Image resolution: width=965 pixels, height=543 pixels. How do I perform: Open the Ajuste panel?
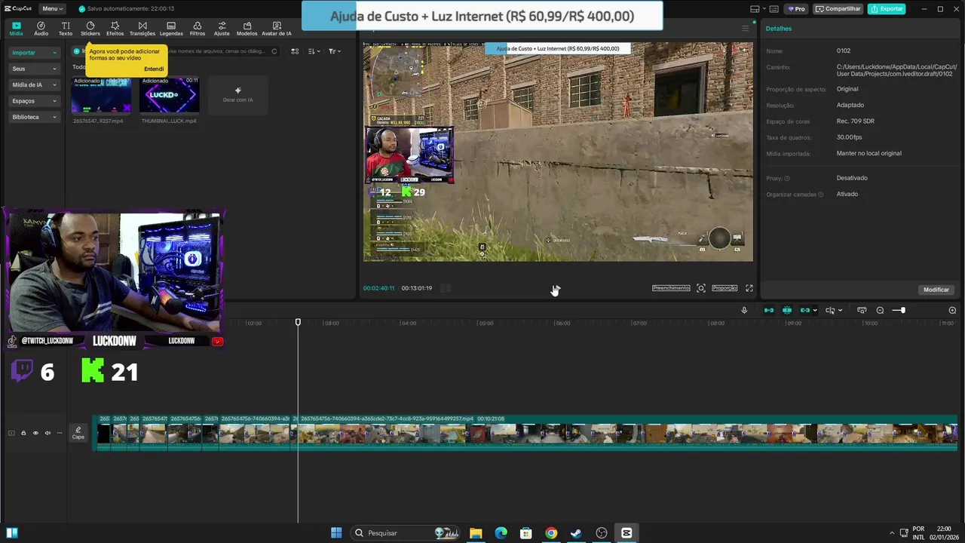click(222, 29)
